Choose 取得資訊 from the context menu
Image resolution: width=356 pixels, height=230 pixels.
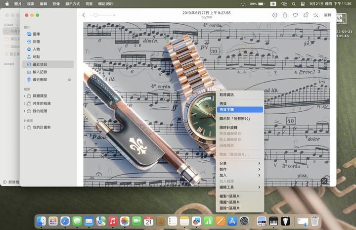(240, 95)
